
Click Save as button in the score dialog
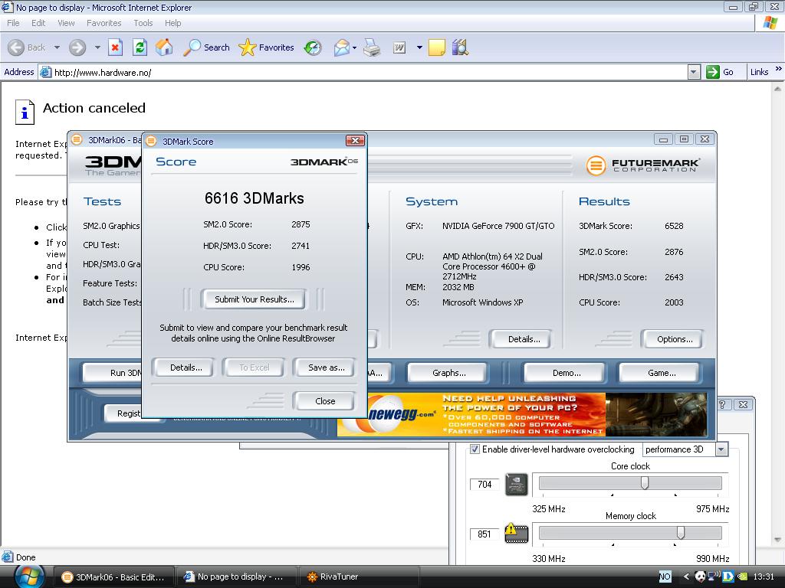326,367
